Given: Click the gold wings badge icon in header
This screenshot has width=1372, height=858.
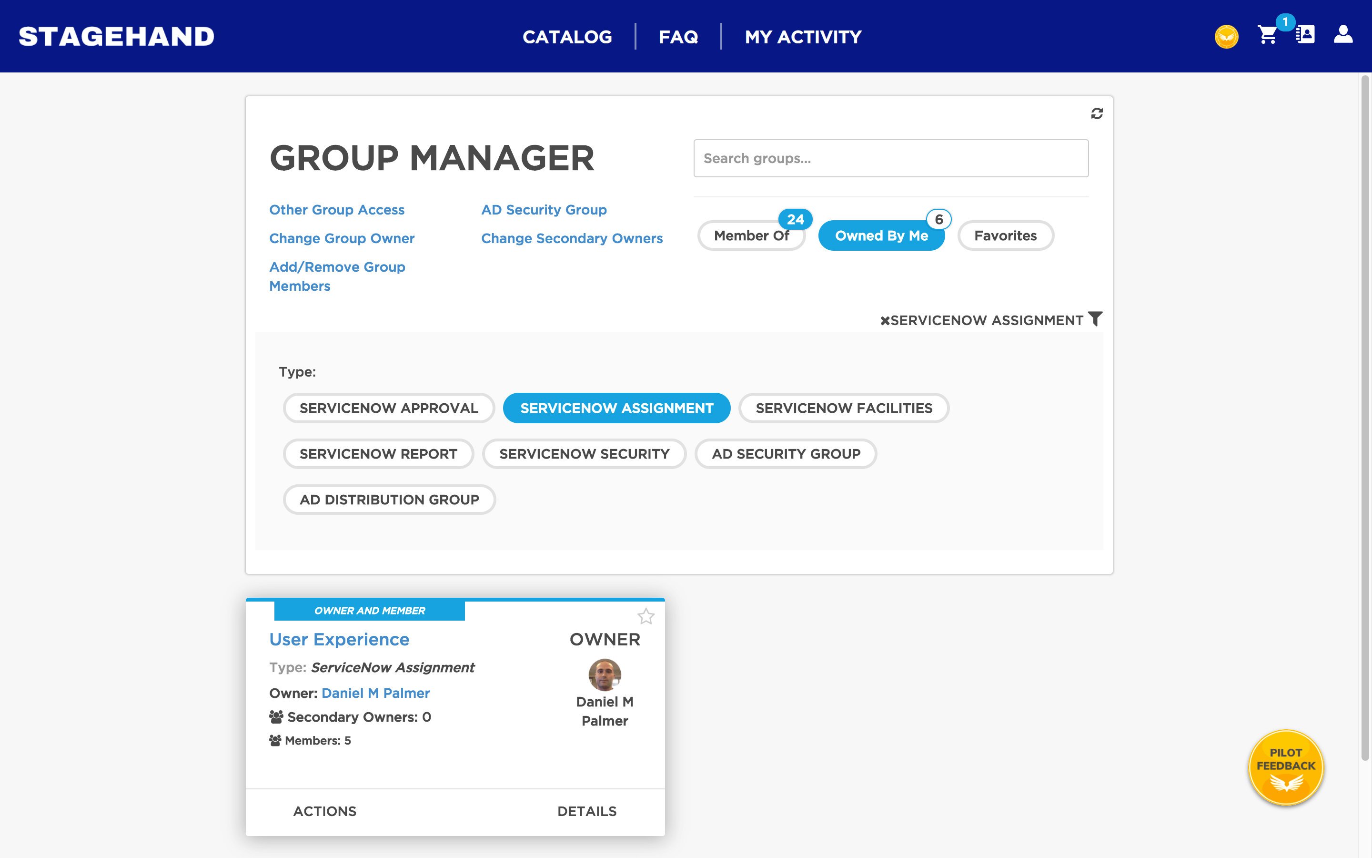Looking at the screenshot, I should pos(1226,37).
